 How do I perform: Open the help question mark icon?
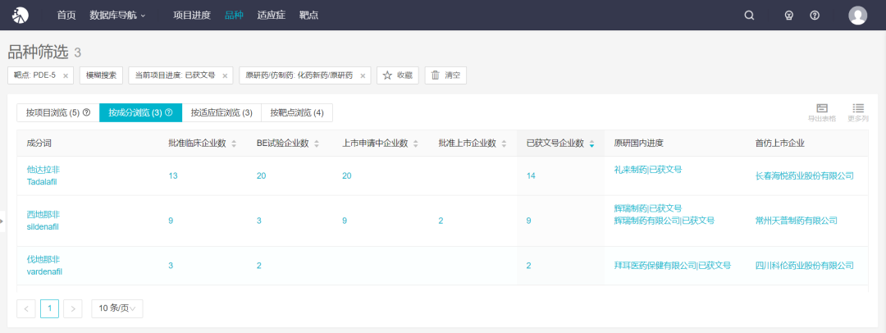pyautogui.click(x=815, y=16)
